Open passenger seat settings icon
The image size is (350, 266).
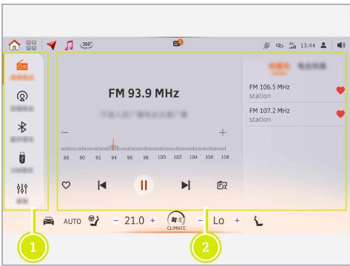click(258, 221)
